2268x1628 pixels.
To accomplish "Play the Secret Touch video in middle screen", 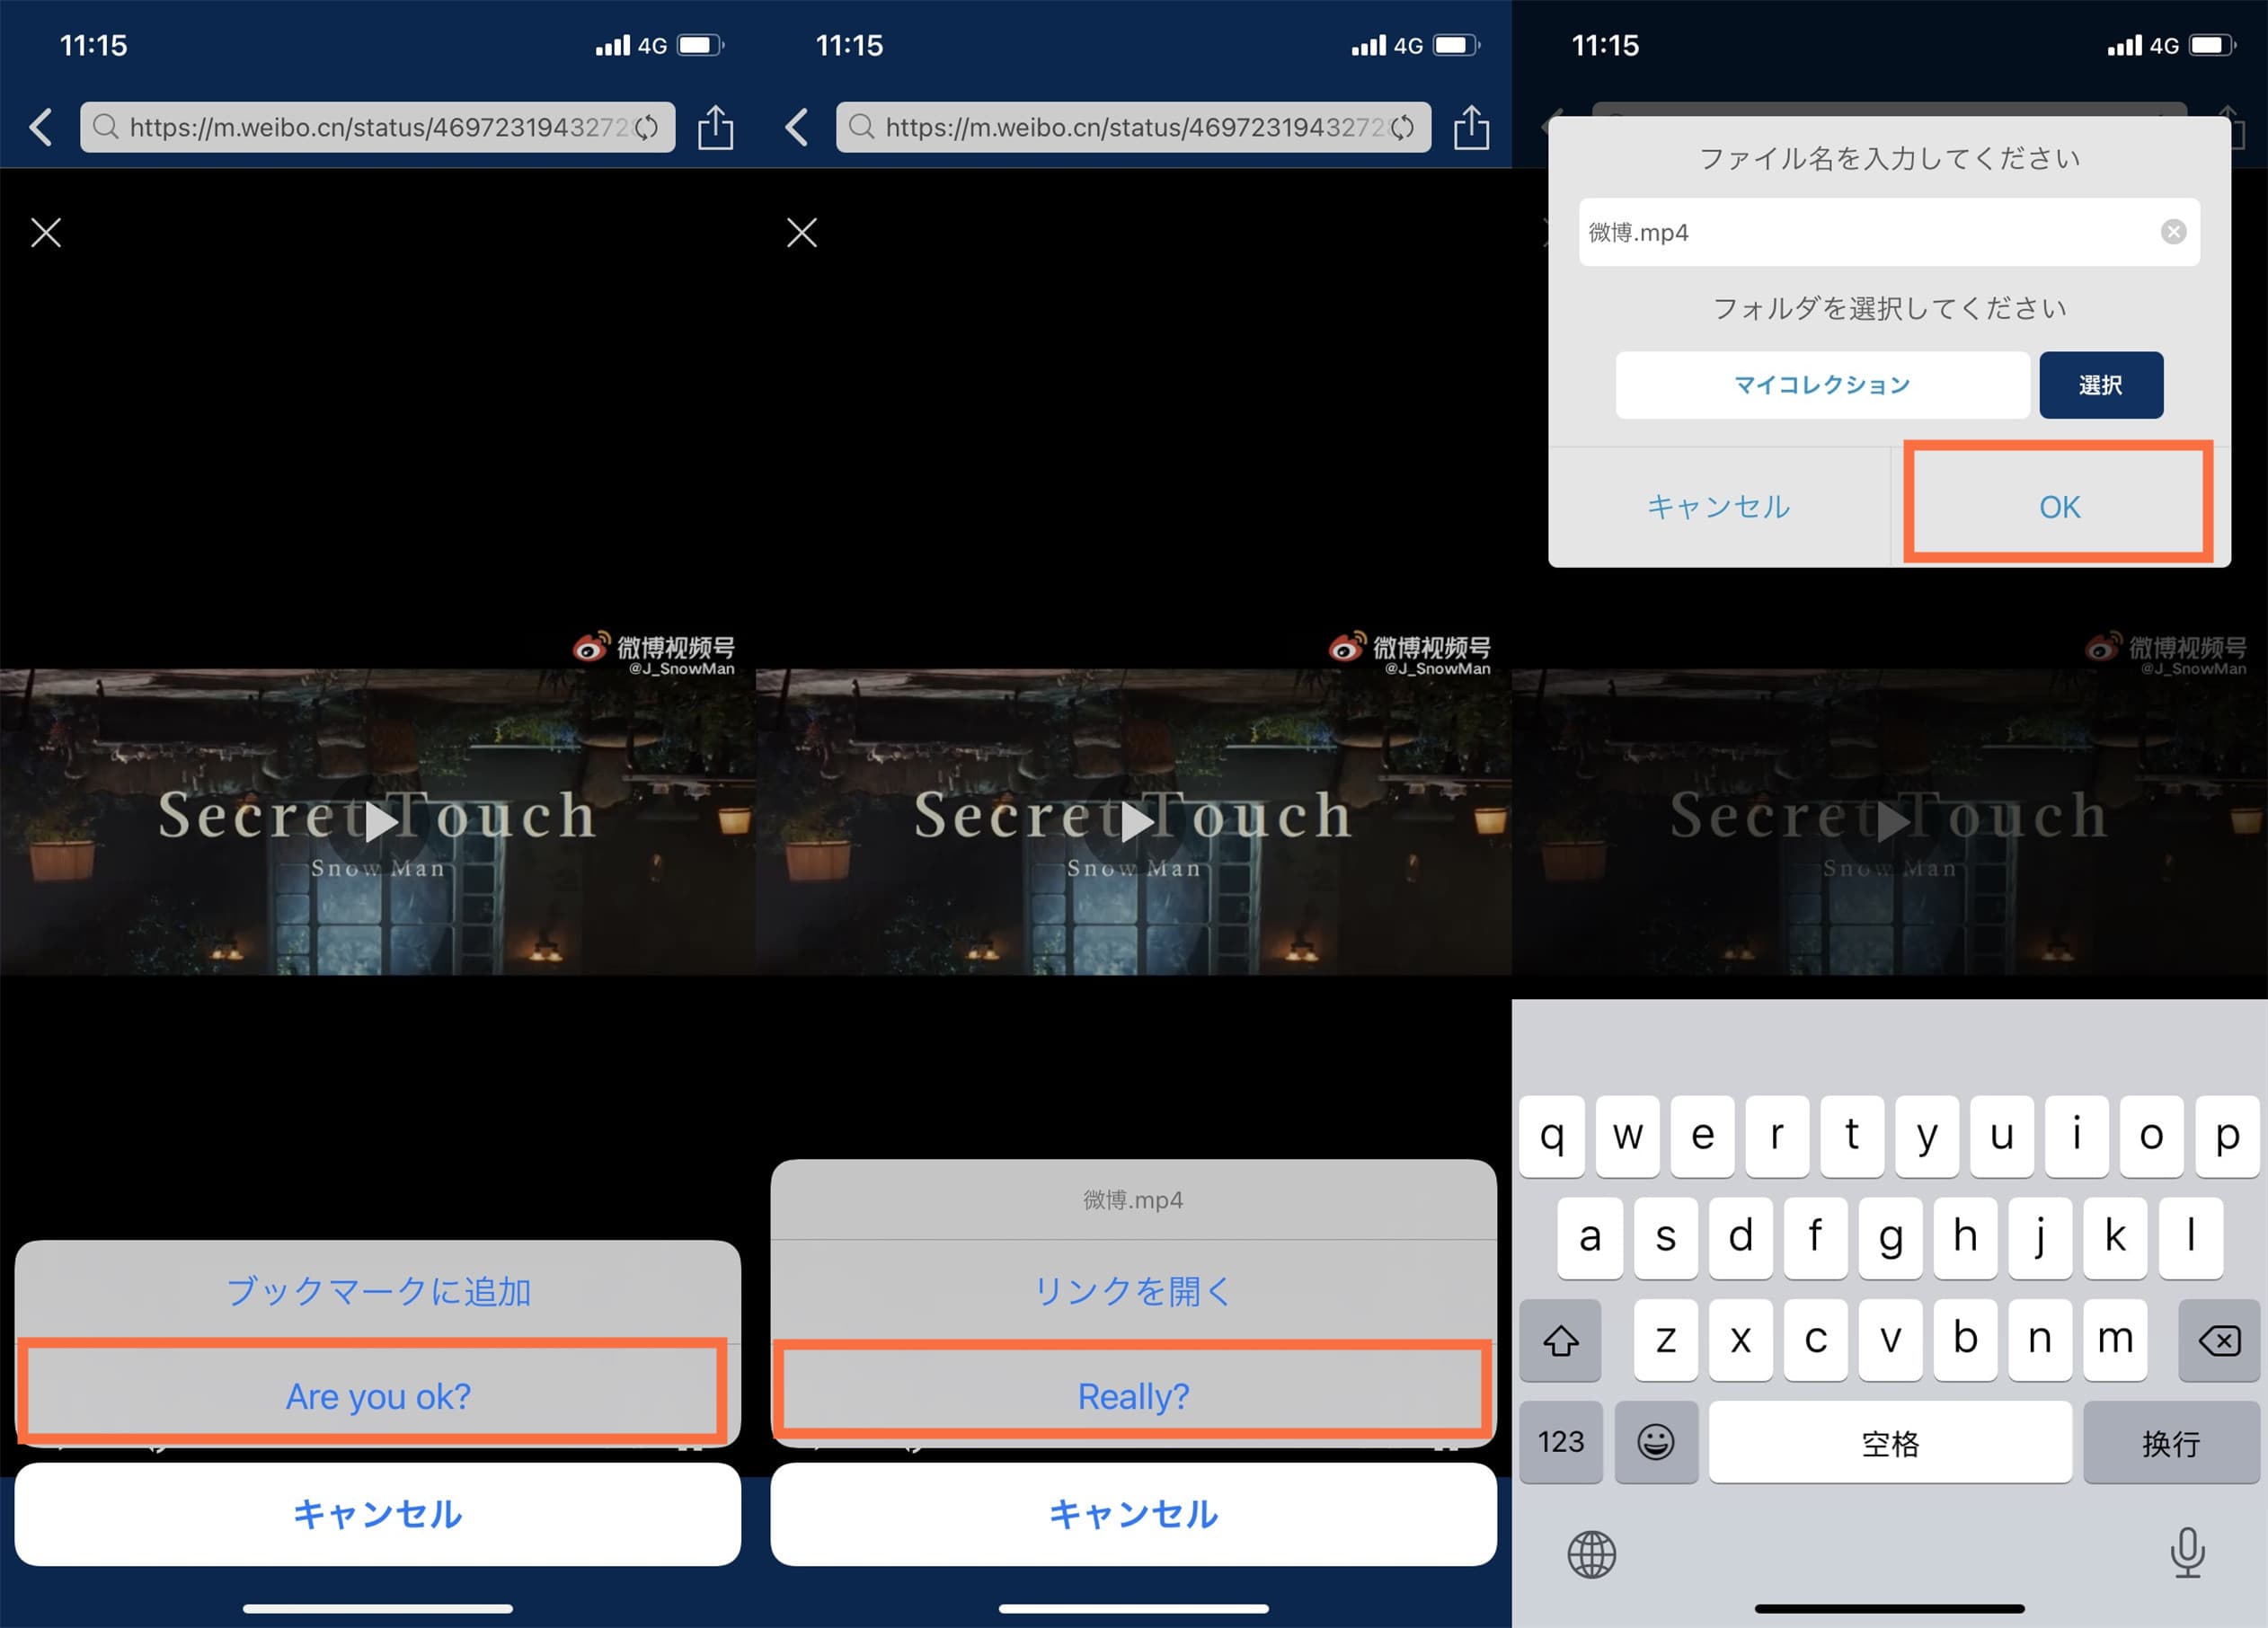I will click(x=1134, y=821).
